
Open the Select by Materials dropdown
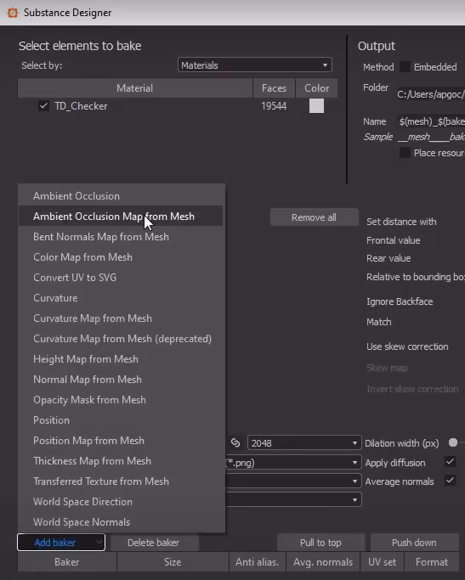[255, 65]
